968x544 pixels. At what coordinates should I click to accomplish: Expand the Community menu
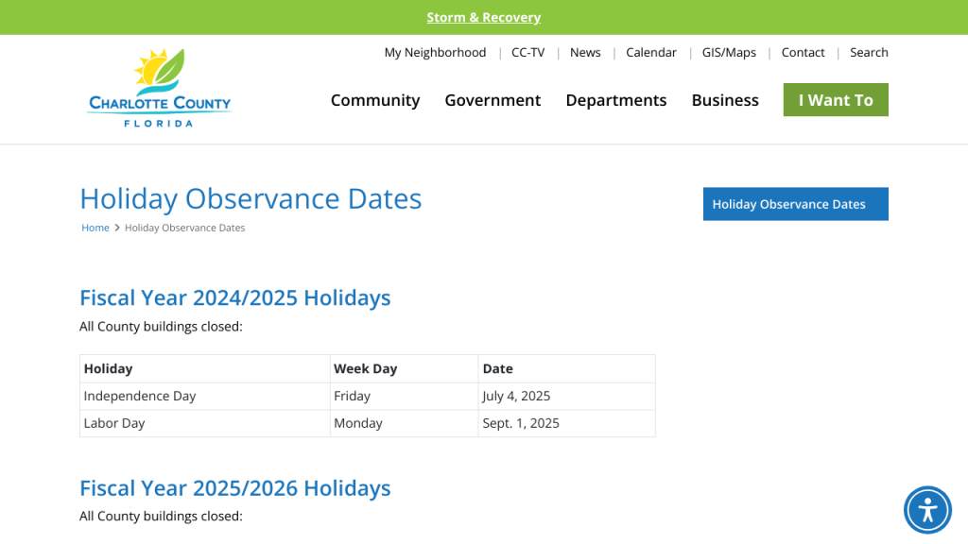coord(375,100)
